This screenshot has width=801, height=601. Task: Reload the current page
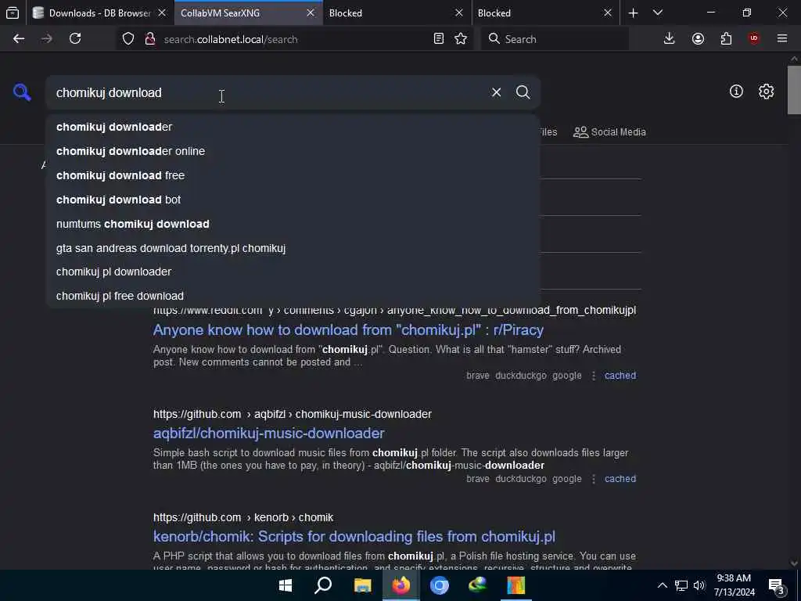click(75, 39)
